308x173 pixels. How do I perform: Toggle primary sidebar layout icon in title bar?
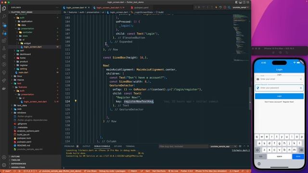pyautogui.click(x=236, y=2)
